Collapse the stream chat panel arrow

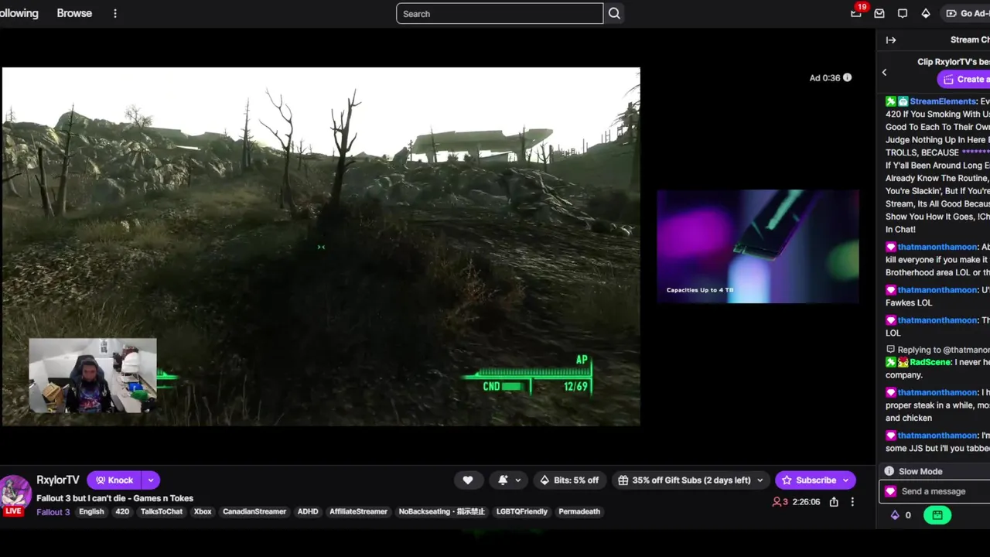click(891, 39)
